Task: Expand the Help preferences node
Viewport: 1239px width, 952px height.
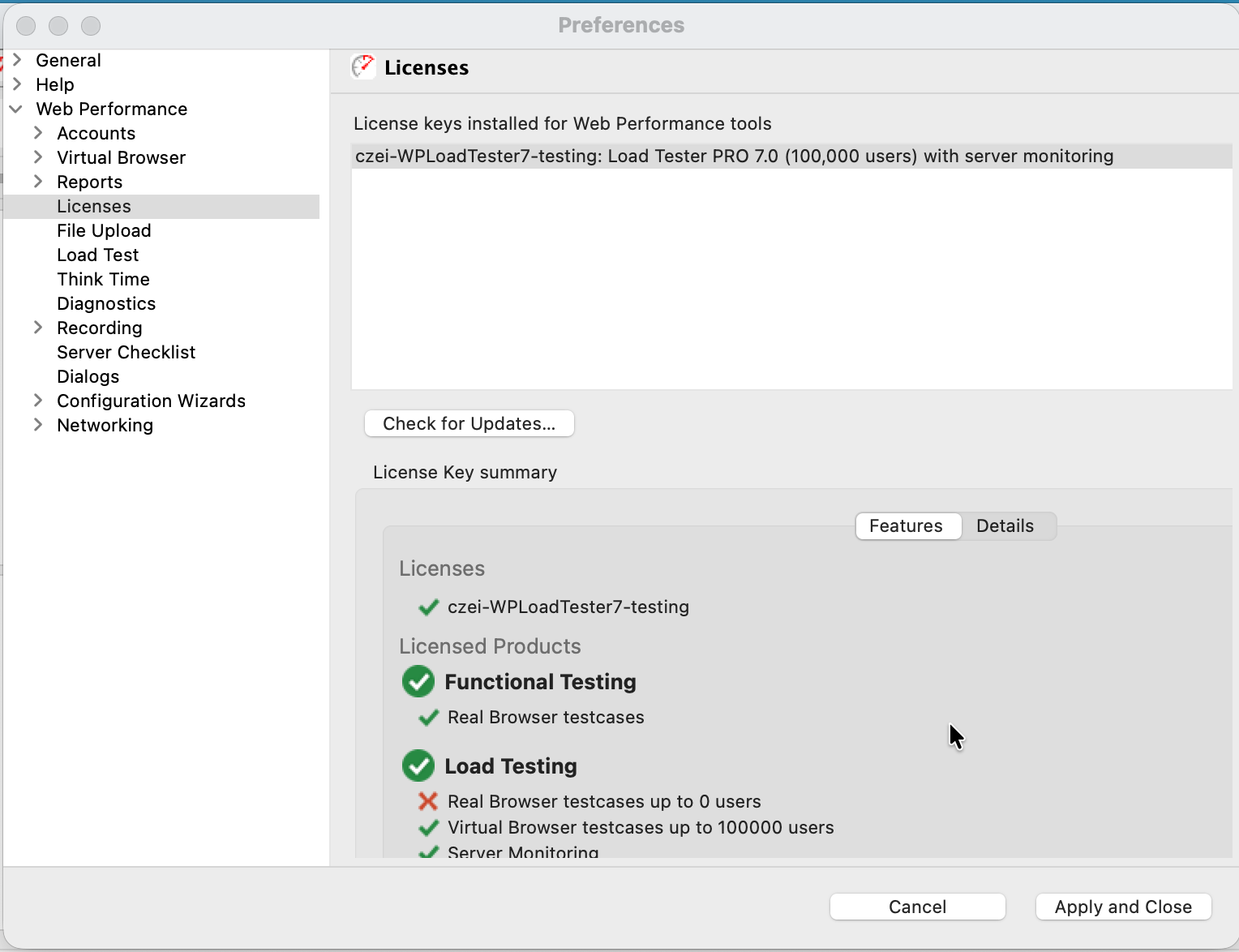Action: pos(17,84)
